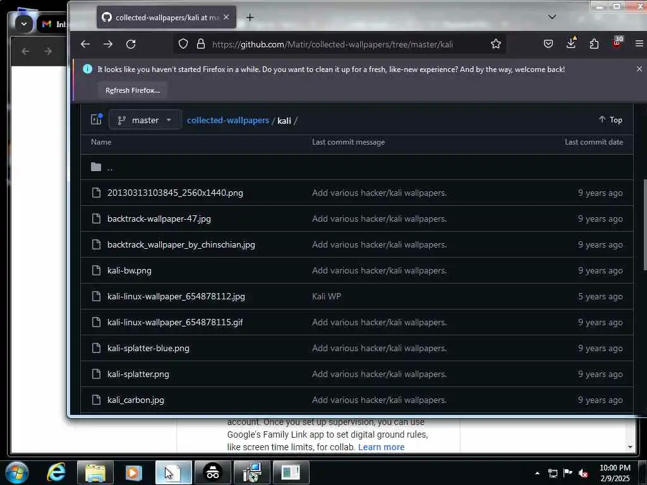Click GitHub page vertical scrollbar thumb
The width and height of the screenshot is (647, 485).
pos(644,225)
